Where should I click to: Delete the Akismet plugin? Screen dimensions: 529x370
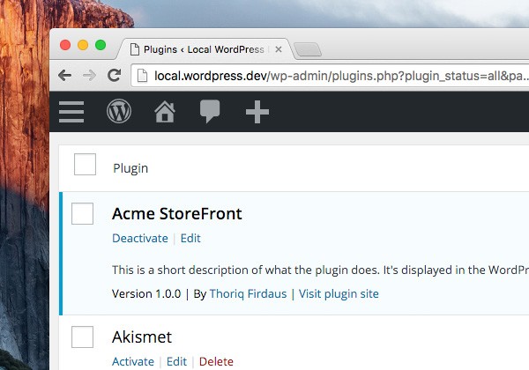pos(216,361)
